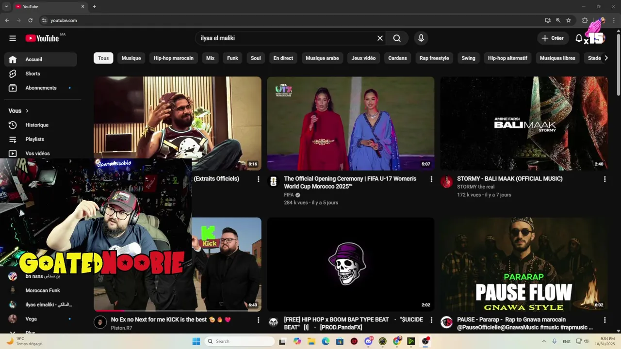
Task: Open options menu for FIFA Opening Ceremony video
Action: [x=431, y=179]
